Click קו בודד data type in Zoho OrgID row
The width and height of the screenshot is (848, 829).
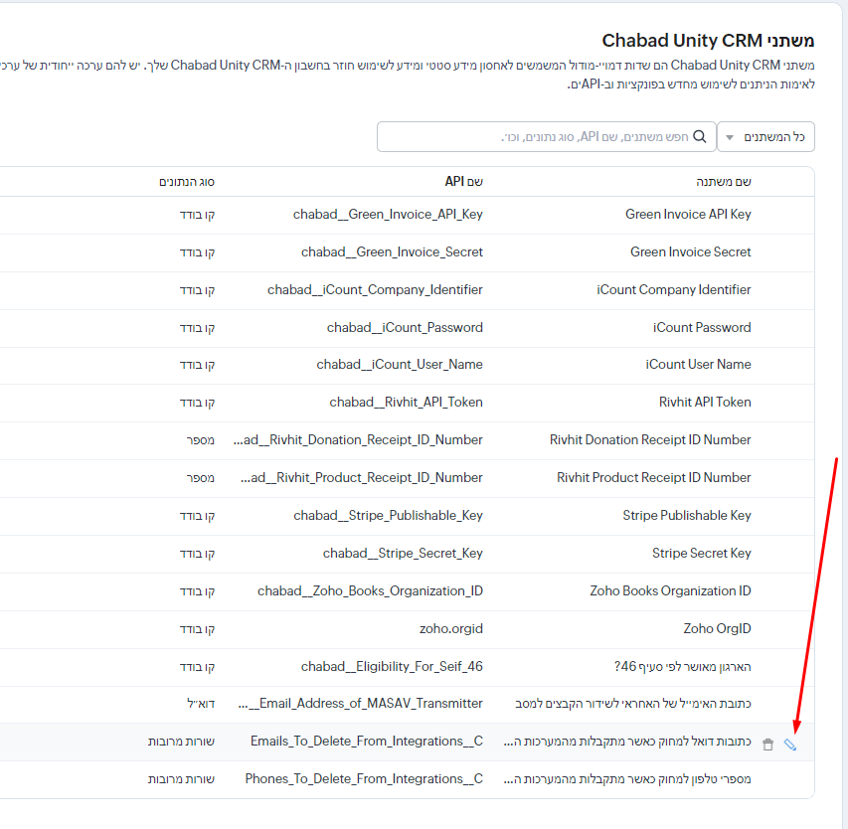click(x=198, y=629)
